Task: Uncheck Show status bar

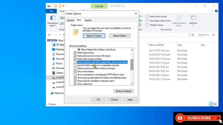Action: pyautogui.click(x=75, y=84)
